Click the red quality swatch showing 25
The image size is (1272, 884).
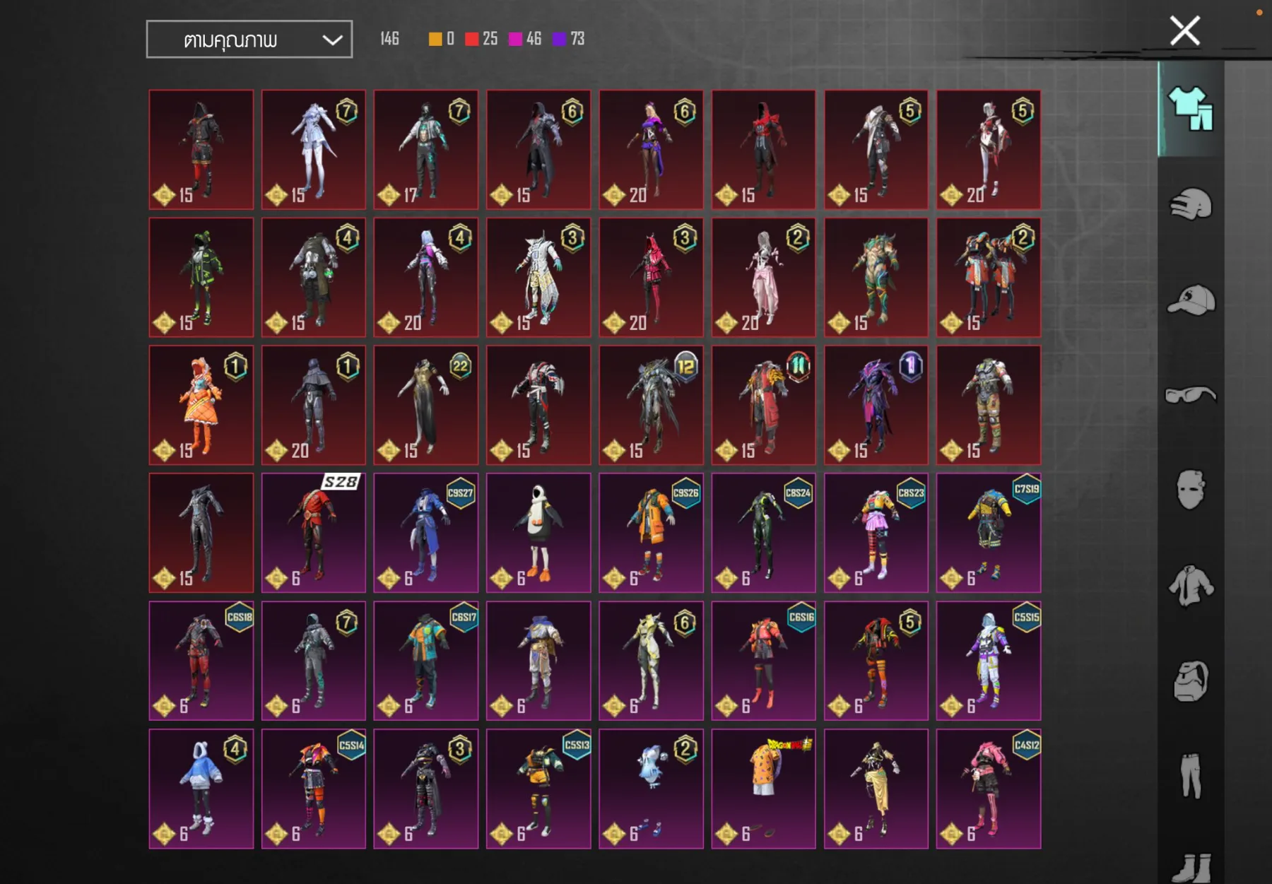coord(472,39)
